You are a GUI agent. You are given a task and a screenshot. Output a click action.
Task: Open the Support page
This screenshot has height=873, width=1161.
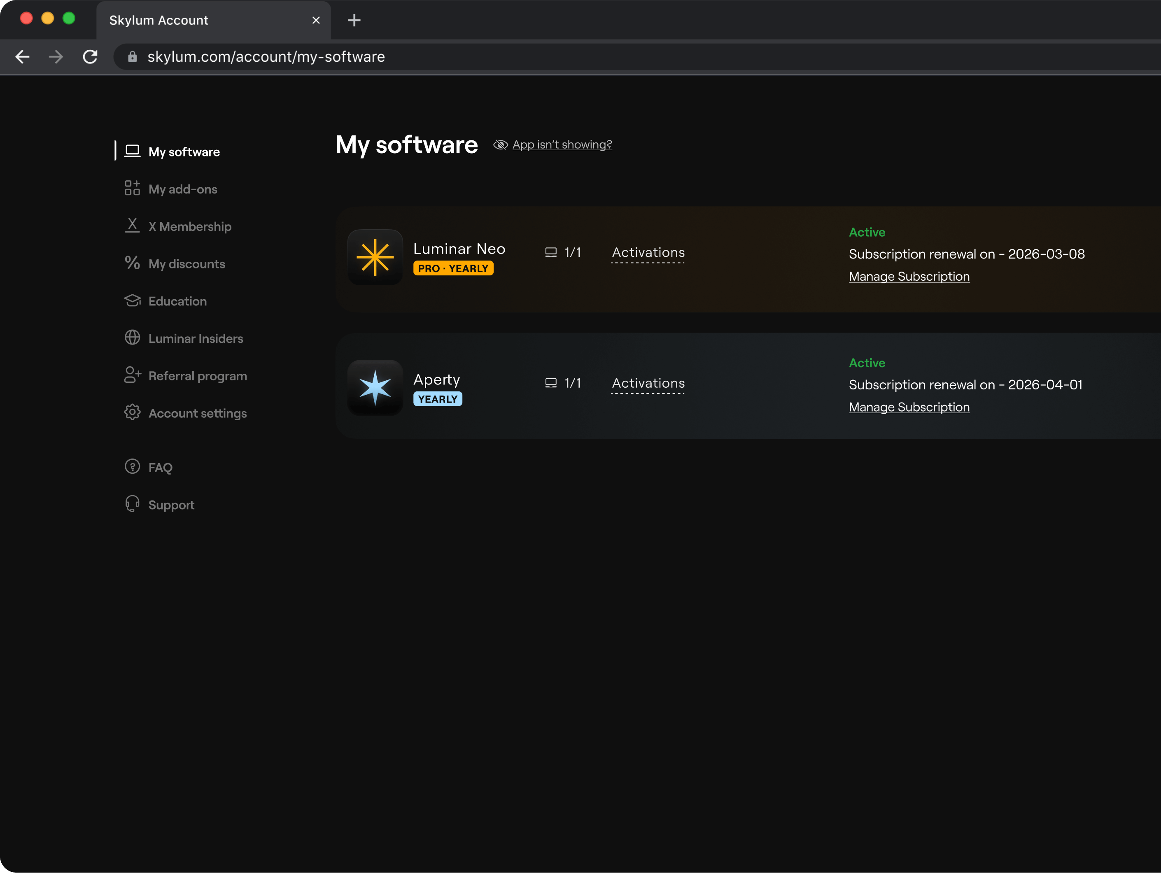point(171,505)
